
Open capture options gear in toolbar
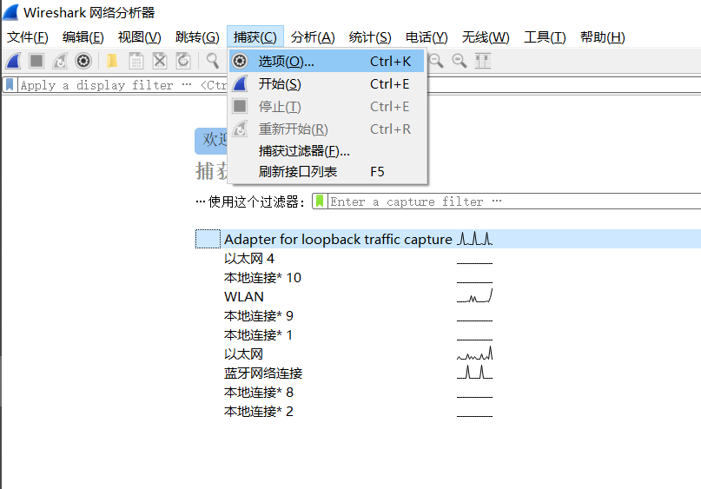pos(83,61)
